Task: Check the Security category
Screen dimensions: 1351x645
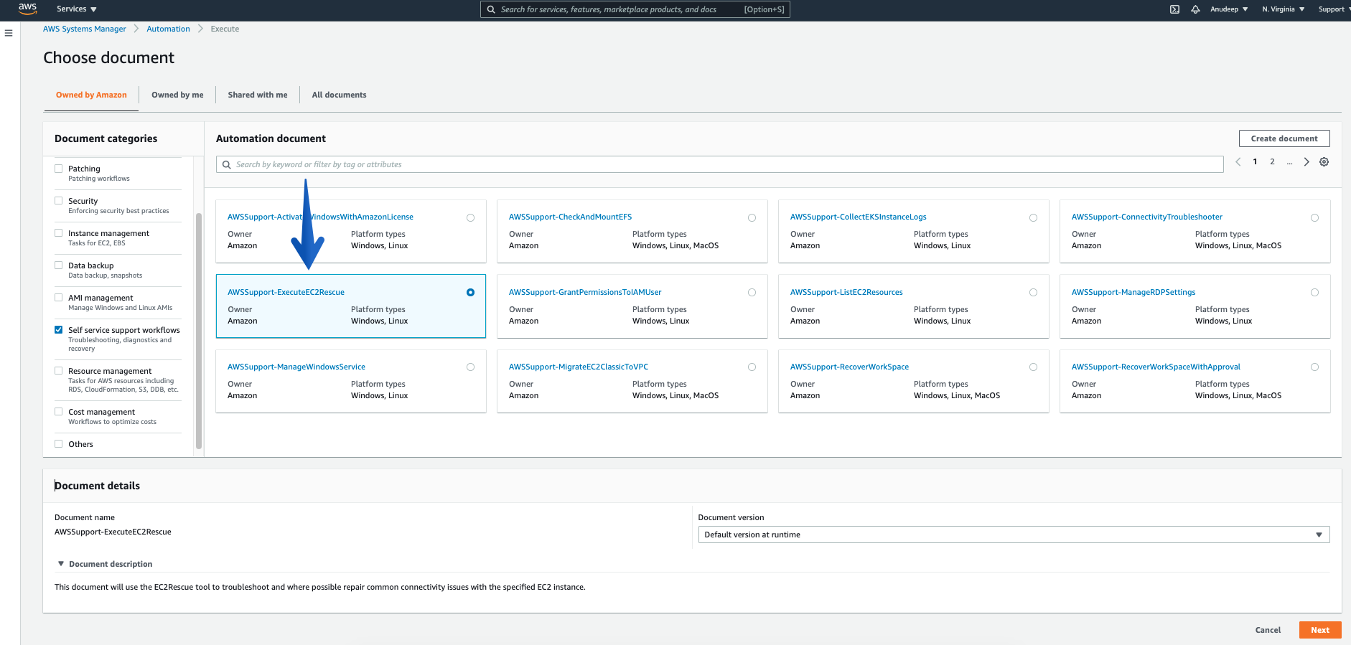Action: (x=59, y=201)
